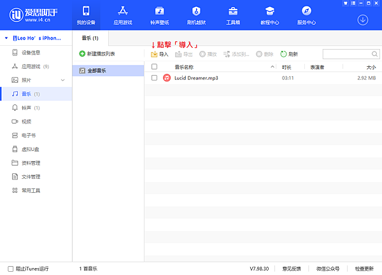Open the 工具箱 toolbox section
Viewport: 382px width, 275px height.
pyautogui.click(x=233, y=16)
